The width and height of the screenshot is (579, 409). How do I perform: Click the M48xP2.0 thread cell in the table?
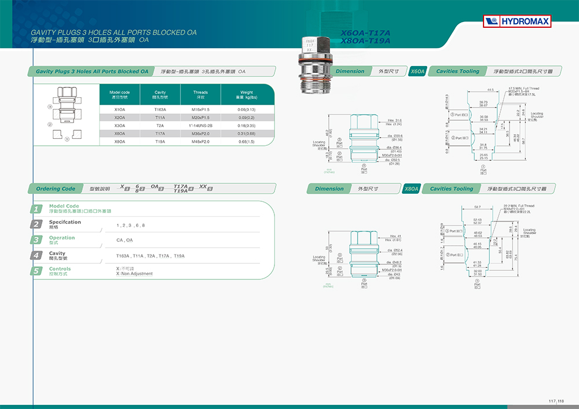200,142
